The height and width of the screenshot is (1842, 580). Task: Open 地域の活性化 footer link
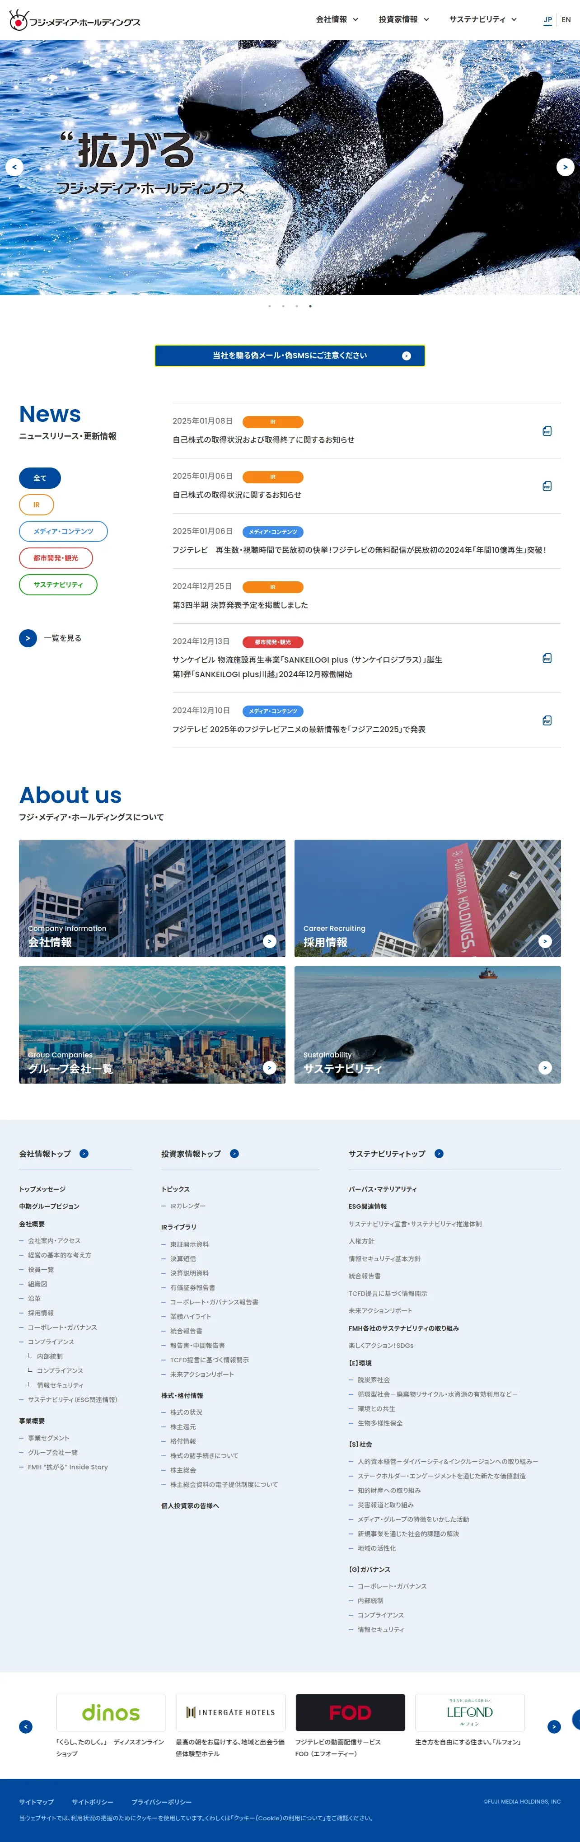[376, 1548]
